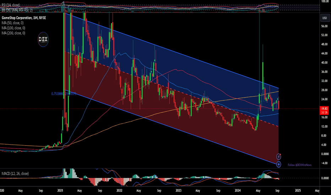Select the GameStop Corporation, 1W, NYSE title
This screenshot has height=195, width=331.
pos(24,18)
